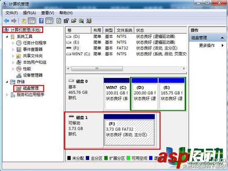This screenshot has width=228, height=171.
Task: Click the 主分区 dark blue legend swatch
Action: [87, 158]
